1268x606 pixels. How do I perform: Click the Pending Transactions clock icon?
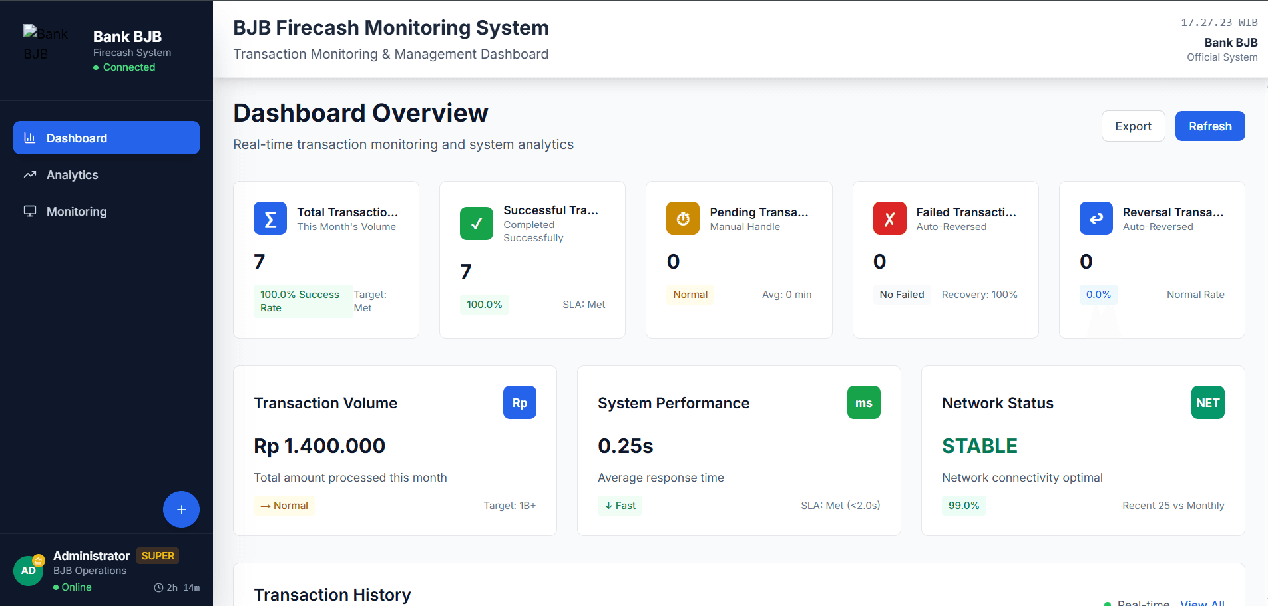tap(683, 218)
